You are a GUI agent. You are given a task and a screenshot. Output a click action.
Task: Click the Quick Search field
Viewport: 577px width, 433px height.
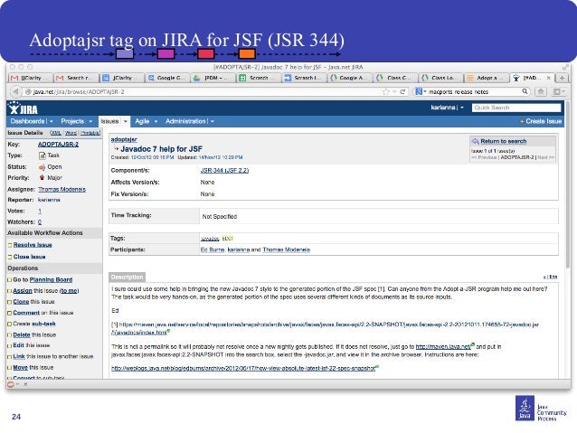point(516,108)
